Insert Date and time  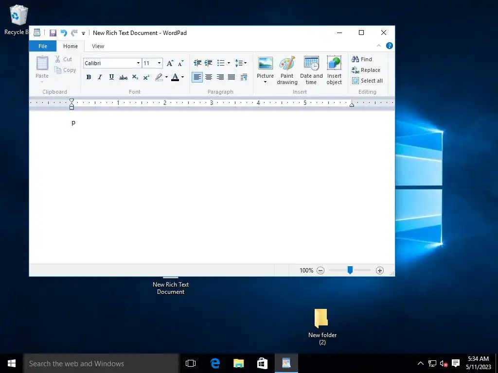pos(311,70)
